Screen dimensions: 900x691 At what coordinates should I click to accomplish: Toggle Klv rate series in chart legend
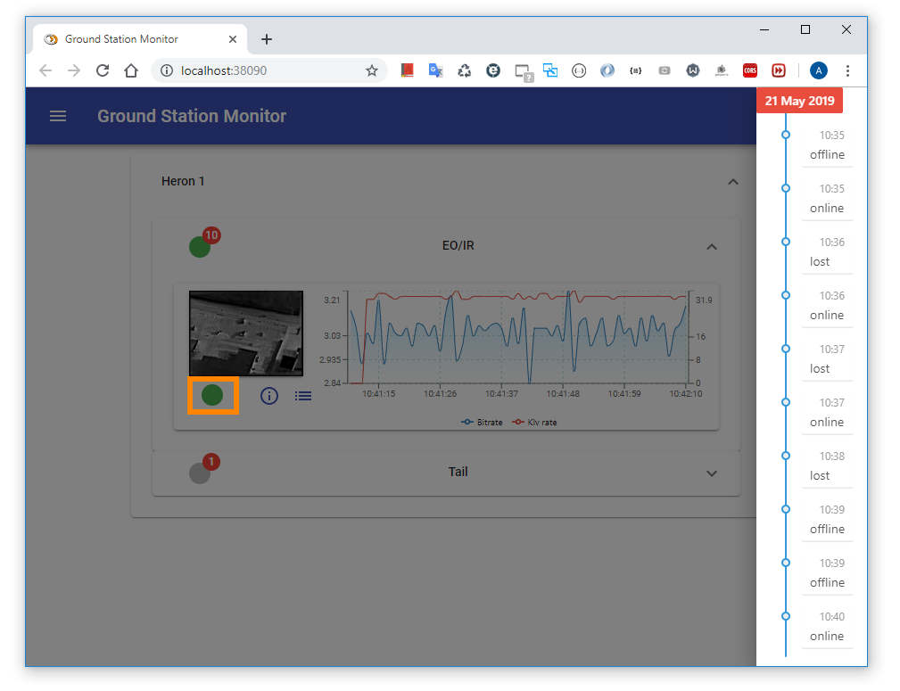click(x=535, y=422)
